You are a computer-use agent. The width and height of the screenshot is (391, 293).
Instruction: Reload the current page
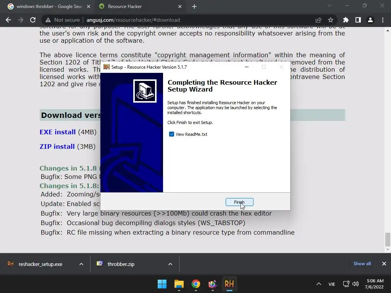33,20
